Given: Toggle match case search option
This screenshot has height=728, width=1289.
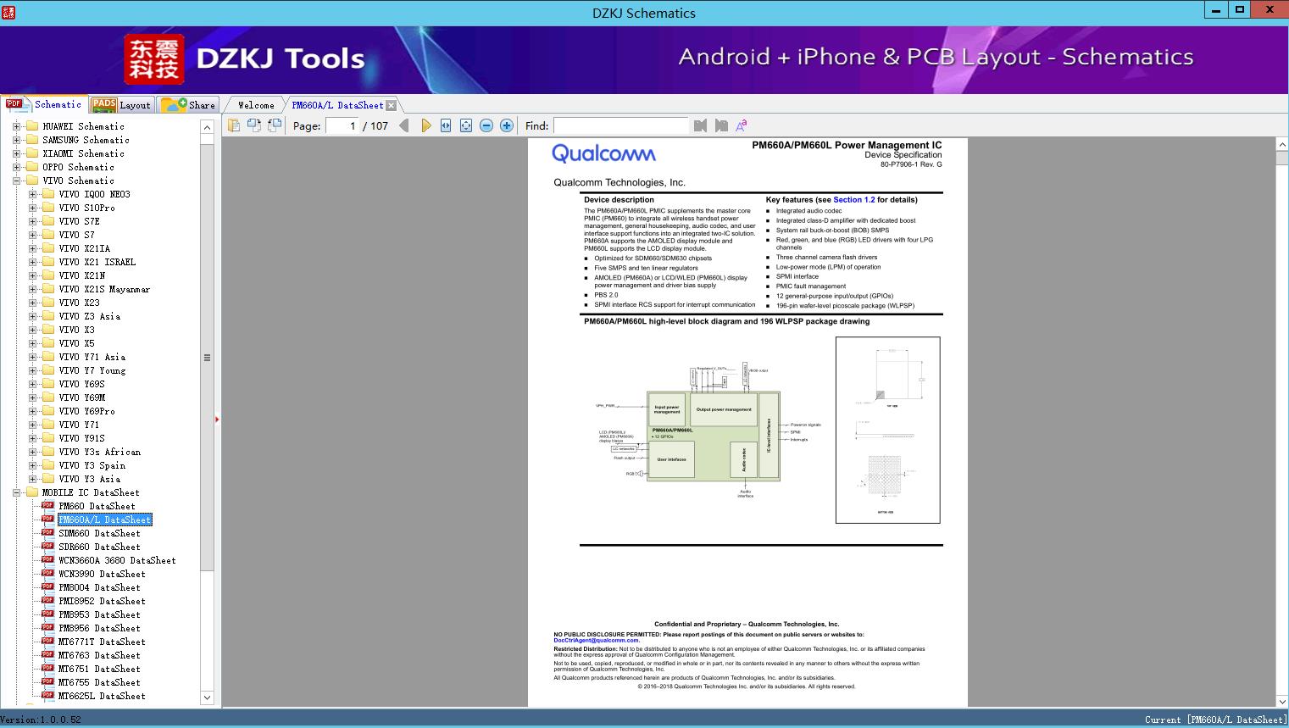Looking at the screenshot, I should point(742,125).
